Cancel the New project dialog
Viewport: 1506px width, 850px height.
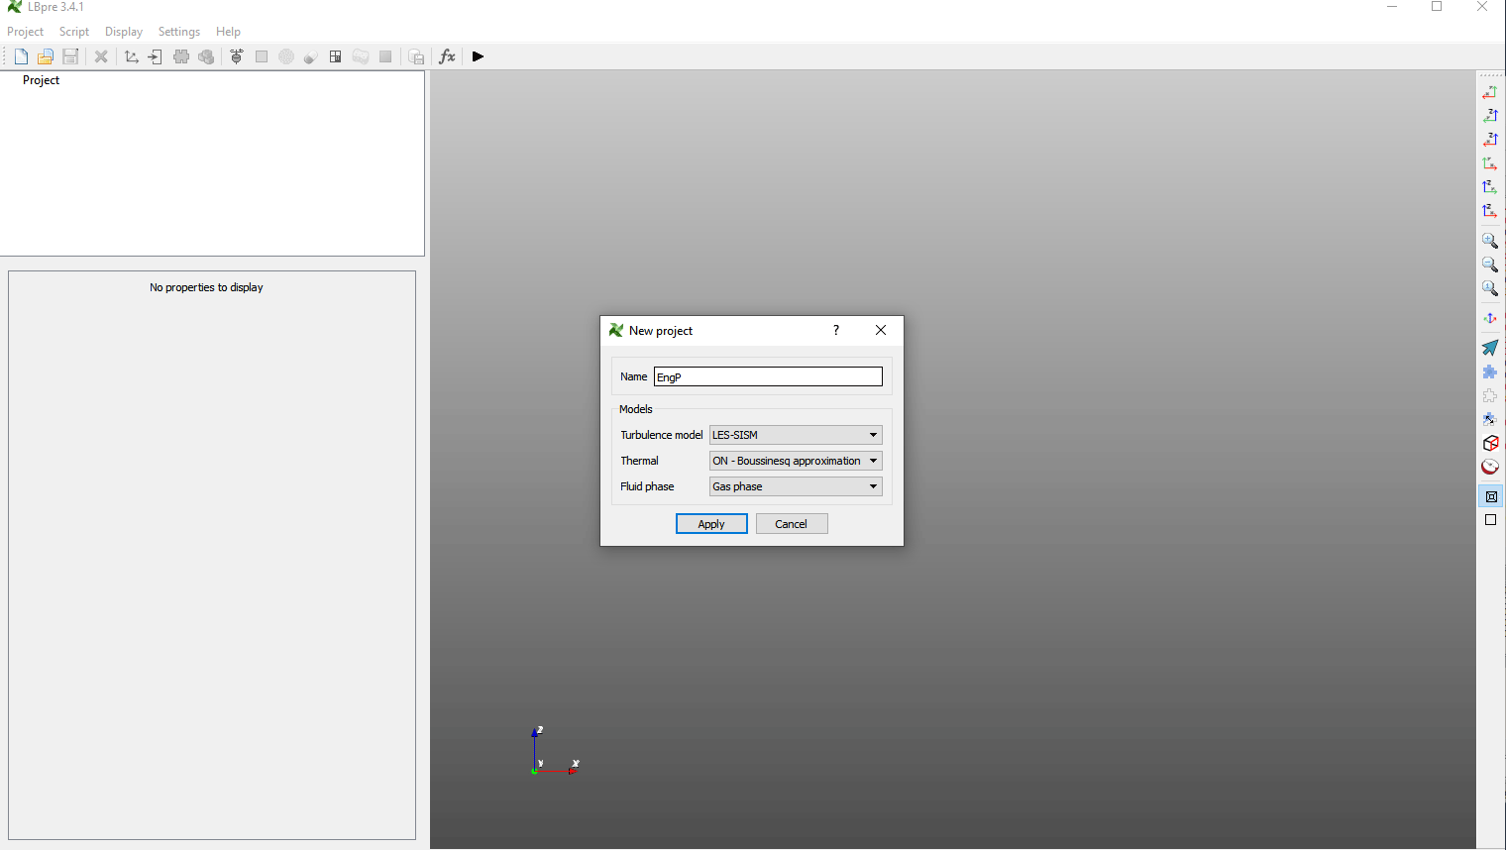coord(791,524)
